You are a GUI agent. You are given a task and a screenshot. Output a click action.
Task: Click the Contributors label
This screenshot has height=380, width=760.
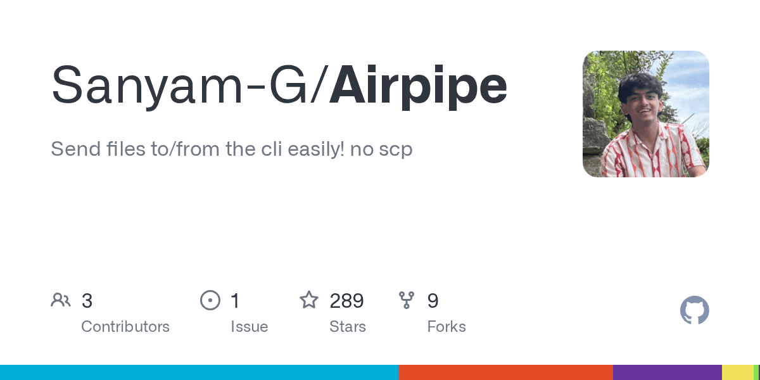click(125, 327)
